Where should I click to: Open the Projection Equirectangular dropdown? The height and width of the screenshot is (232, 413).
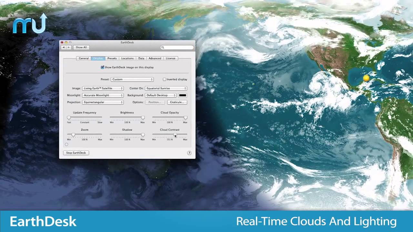[103, 102]
